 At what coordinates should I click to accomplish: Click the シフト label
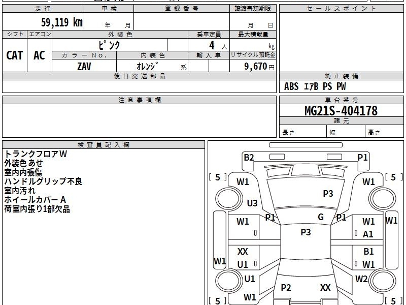[x=15, y=34]
